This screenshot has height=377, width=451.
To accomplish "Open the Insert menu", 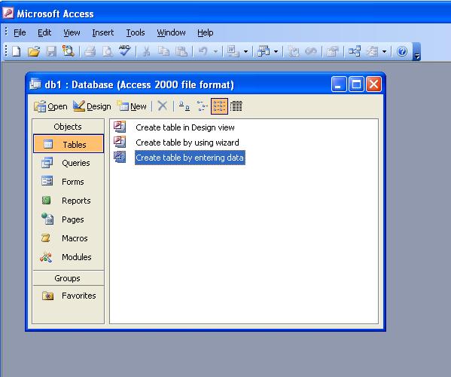I will [x=102, y=33].
